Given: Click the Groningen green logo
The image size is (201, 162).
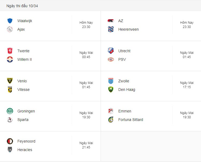Looking at the screenshot, I should 10,111.
